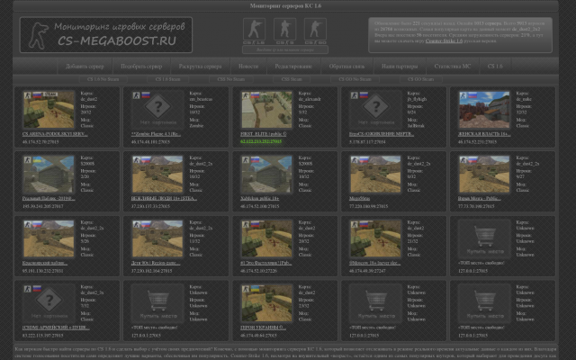
Task: Open the Красноярский паблик server link
Action: (45, 263)
